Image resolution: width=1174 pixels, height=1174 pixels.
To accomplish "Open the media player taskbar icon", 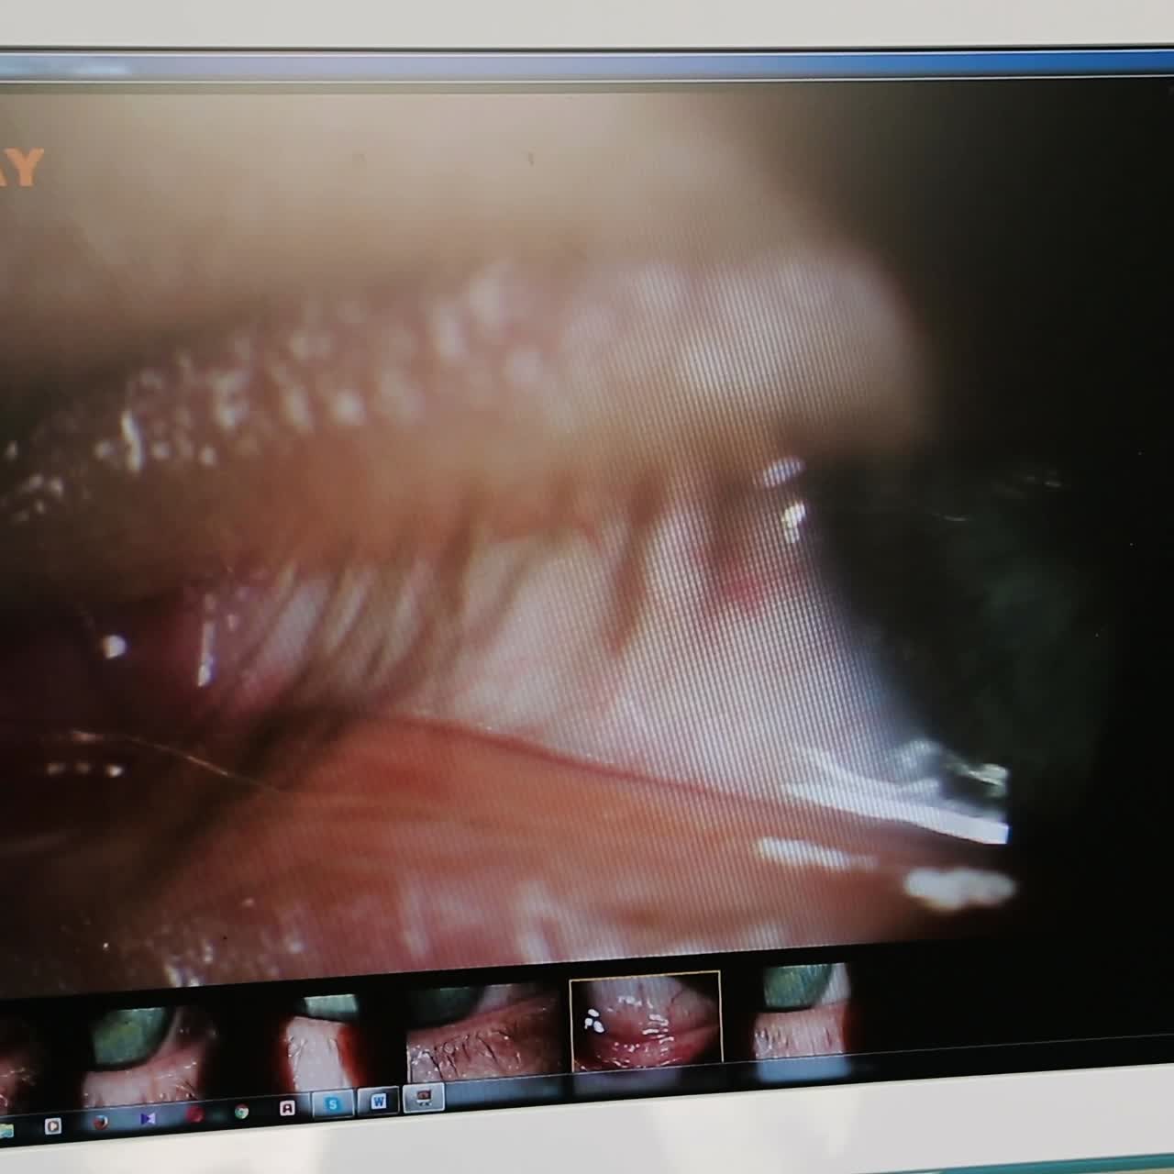I will (x=52, y=1125).
